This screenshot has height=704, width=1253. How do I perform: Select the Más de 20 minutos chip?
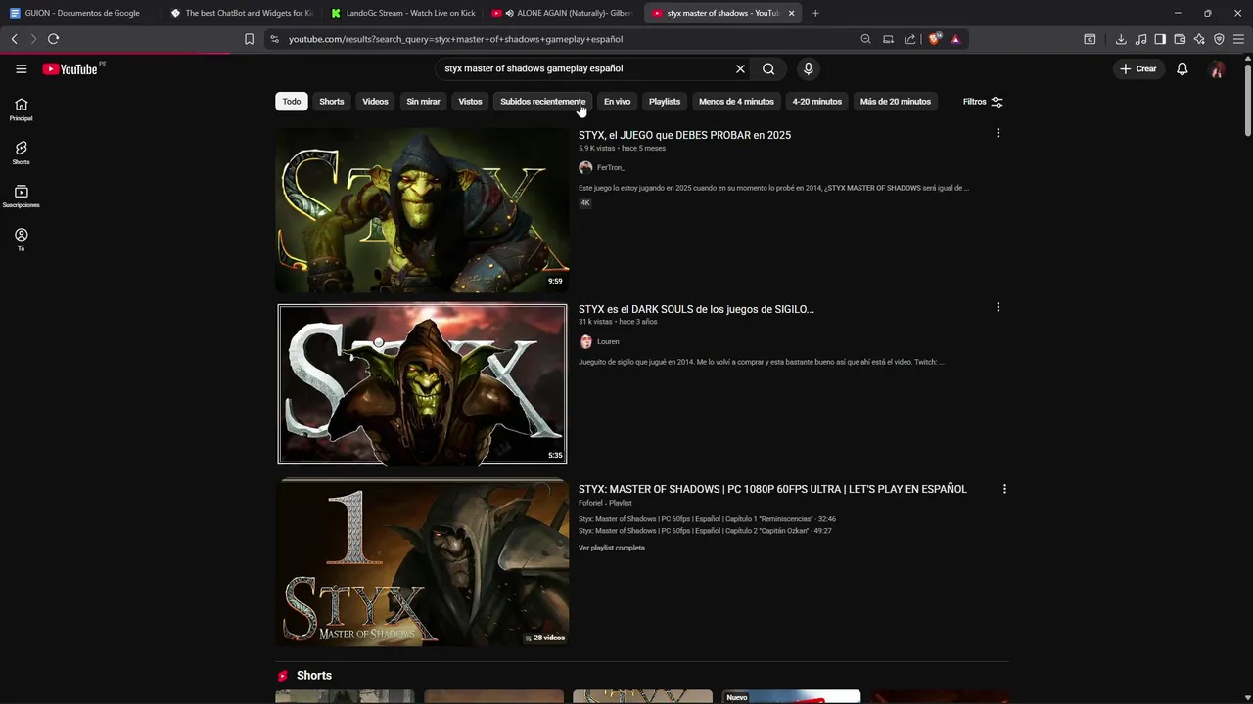click(x=896, y=102)
